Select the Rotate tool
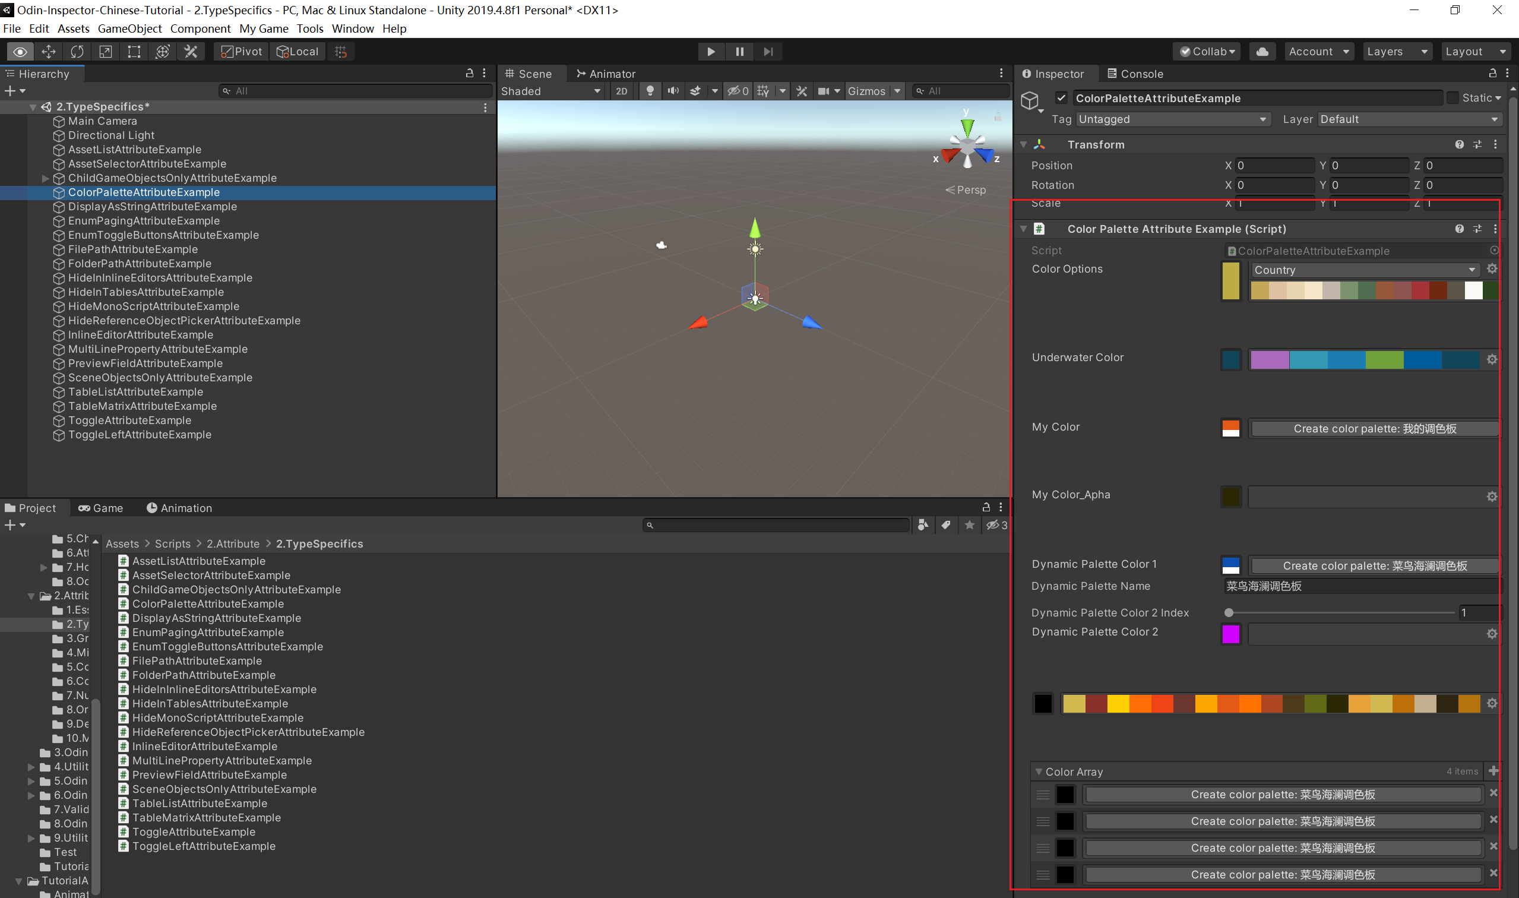This screenshot has width=1519, height=898. [x=77, y=52]
